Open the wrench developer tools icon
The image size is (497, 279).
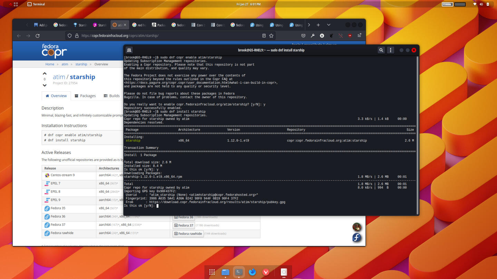tap(313, 35)
